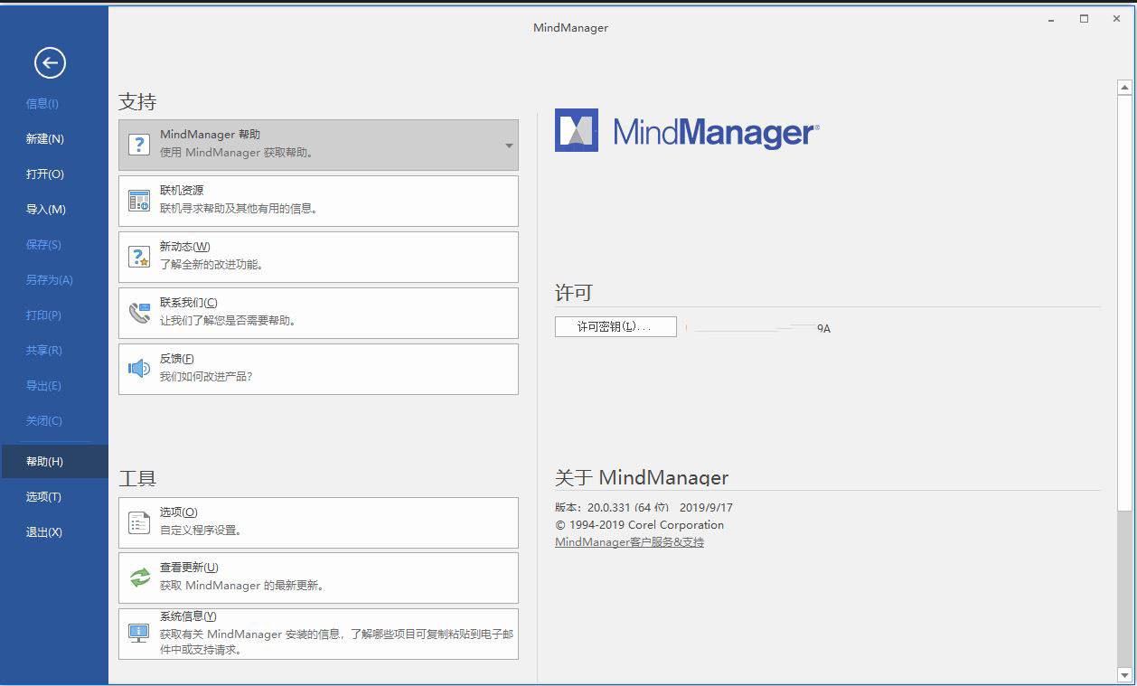Click the Feedback (反馈) megaphone icon

click(138, 369)
